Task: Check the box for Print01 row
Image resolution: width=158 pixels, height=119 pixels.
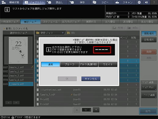Action: pyautogui.click(x=38, y=104)
